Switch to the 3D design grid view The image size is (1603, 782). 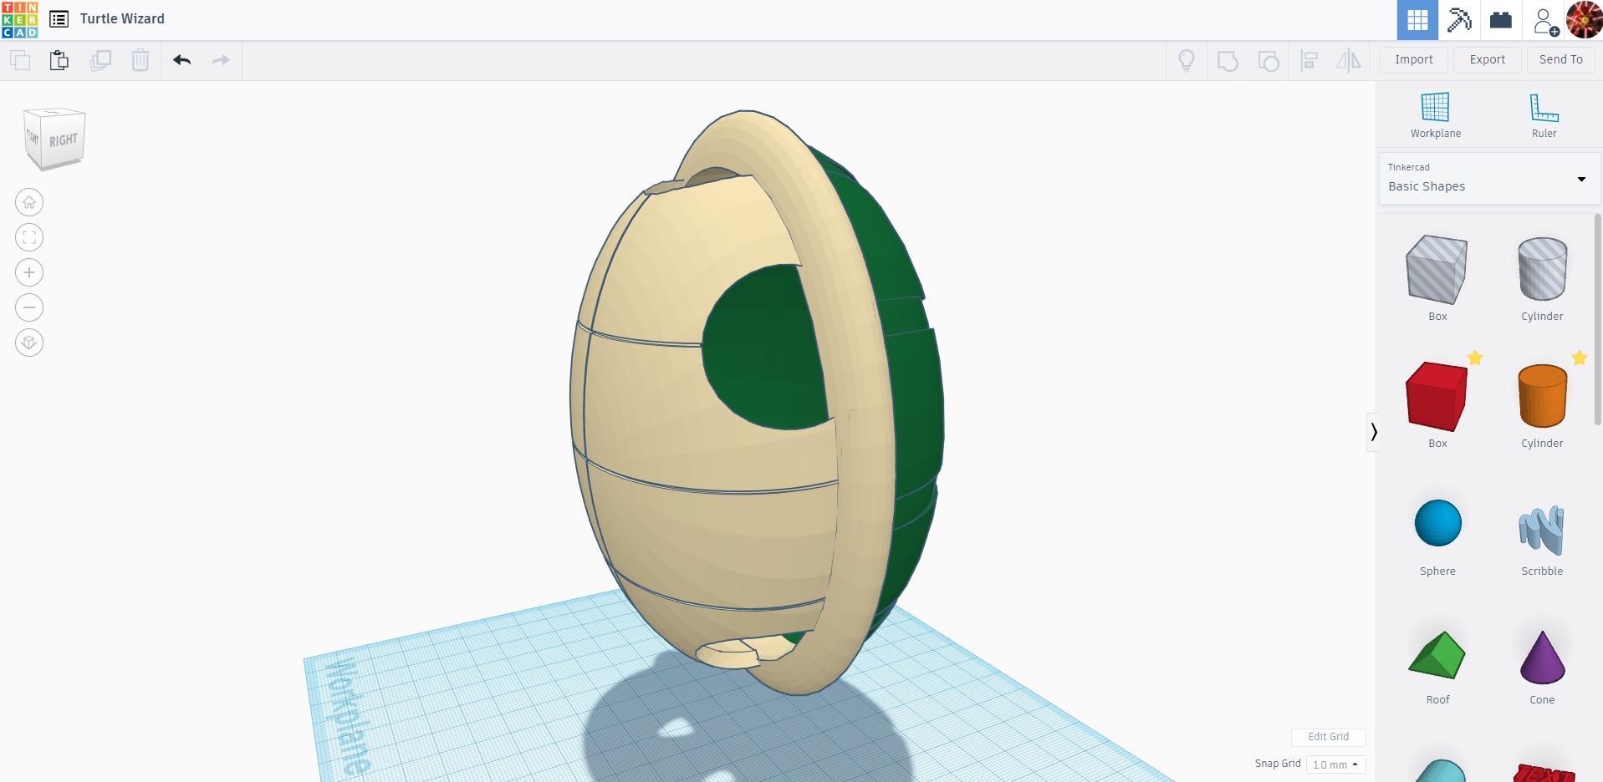[x=1417, y=20]
